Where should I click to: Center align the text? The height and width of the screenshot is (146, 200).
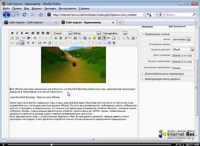pyautogui.click(x=38, y=33)
